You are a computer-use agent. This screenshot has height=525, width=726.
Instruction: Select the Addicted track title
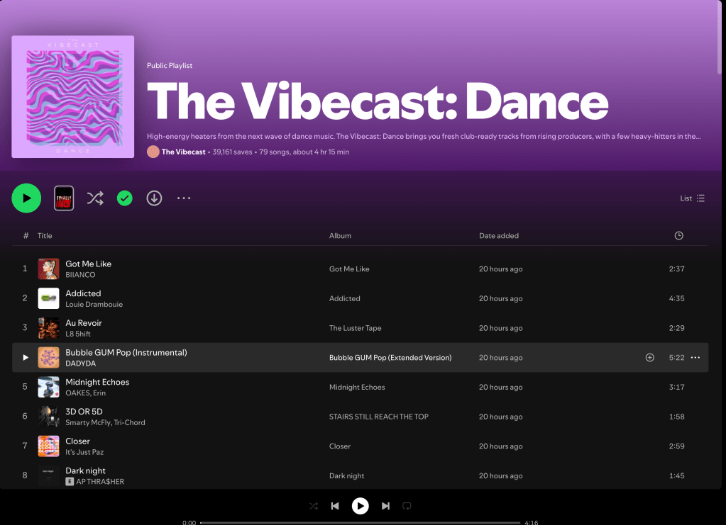pyautogui.click(x=83, y=293)
